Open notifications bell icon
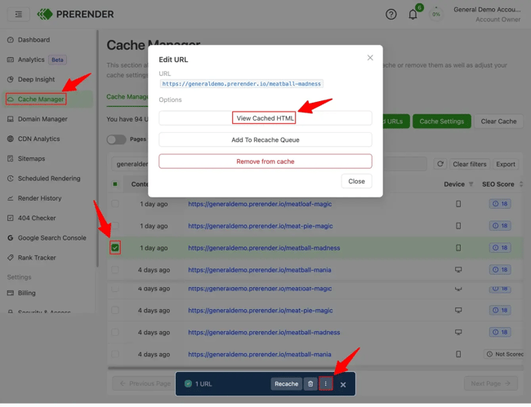 coord(413,14)
